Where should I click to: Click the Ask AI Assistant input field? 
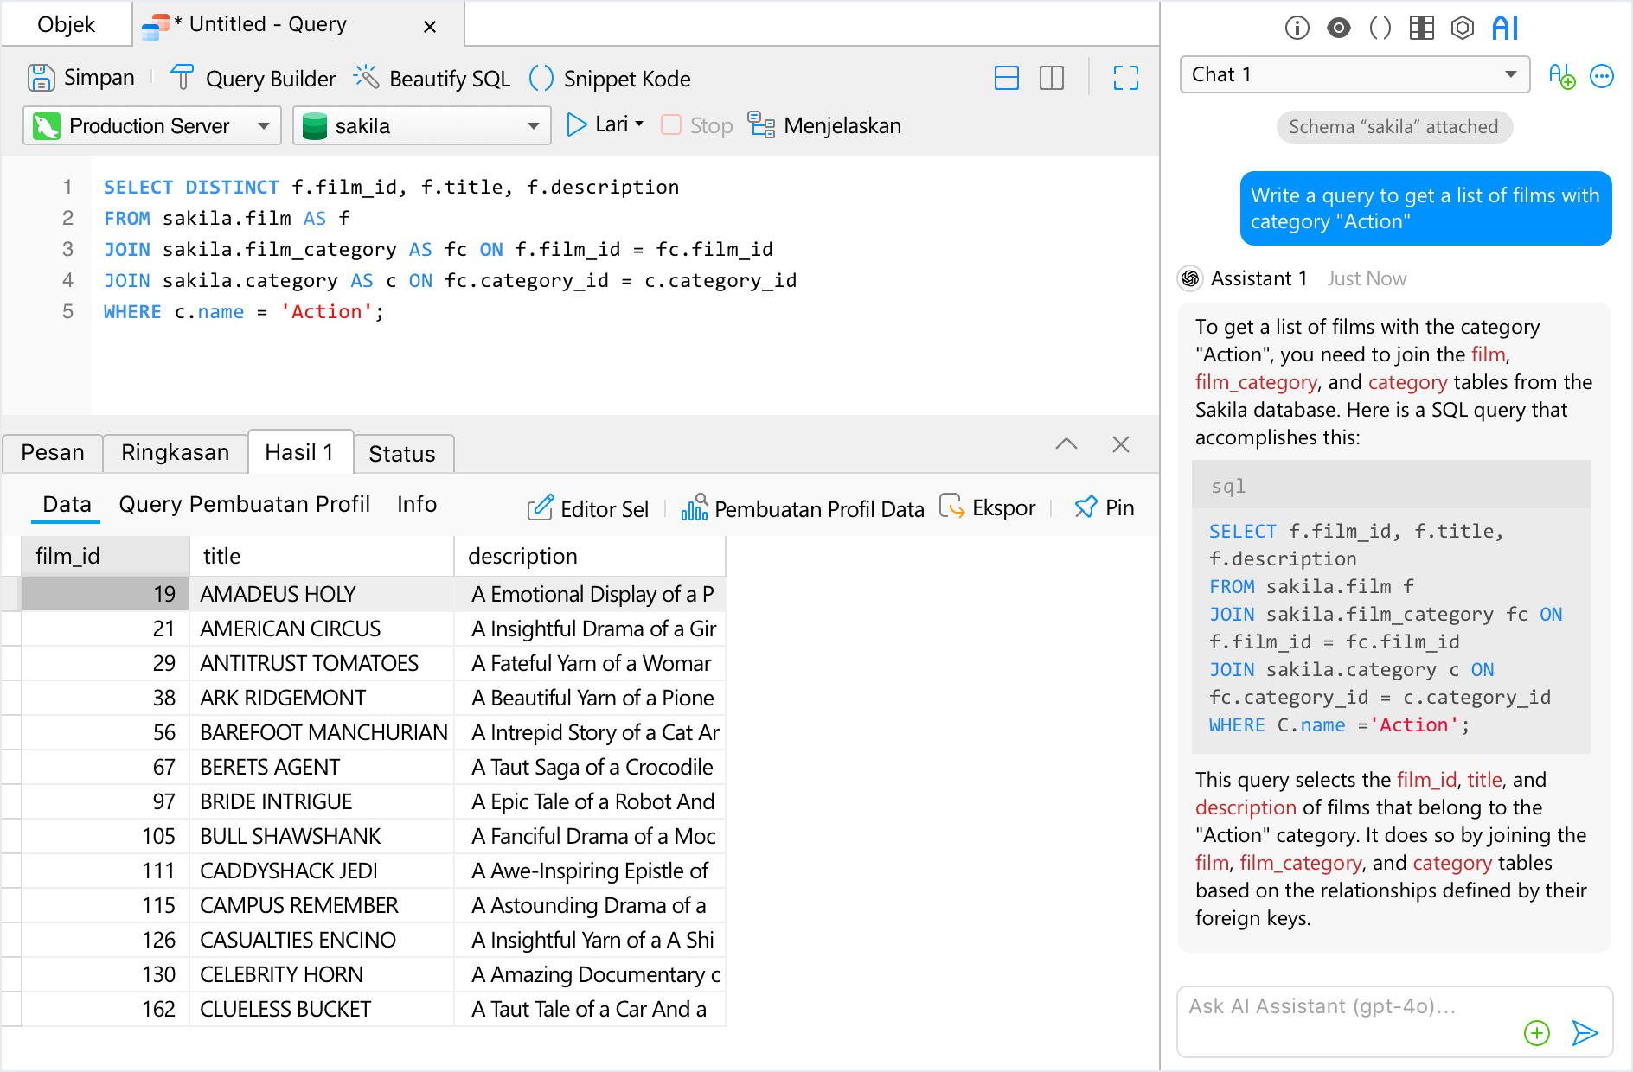[1349, 1007]
